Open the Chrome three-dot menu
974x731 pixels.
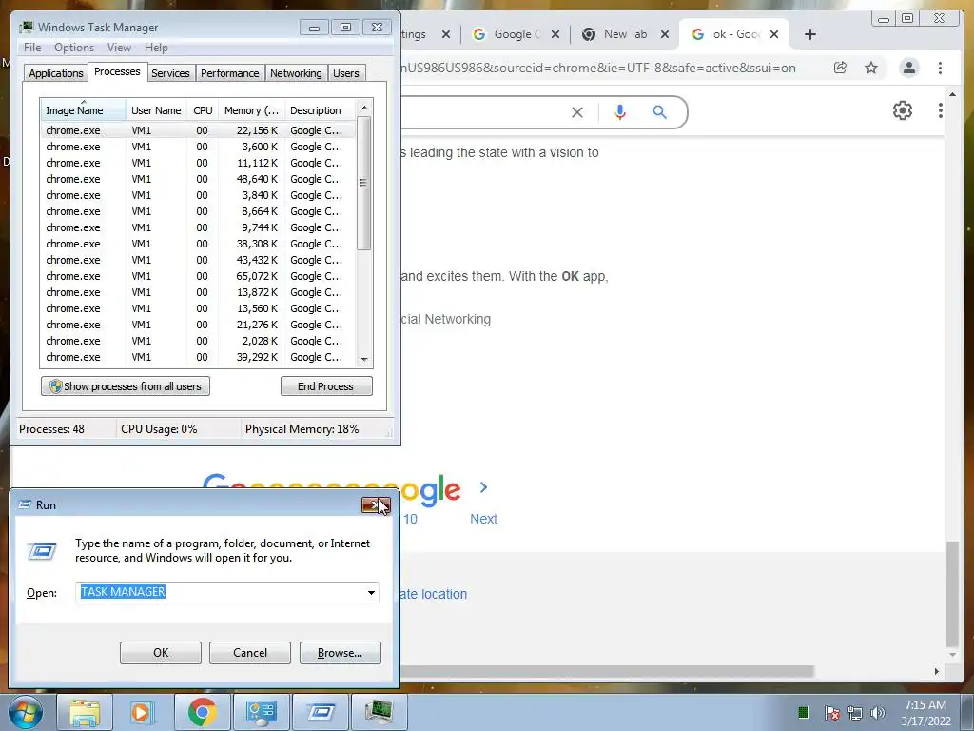click(940, 68)
